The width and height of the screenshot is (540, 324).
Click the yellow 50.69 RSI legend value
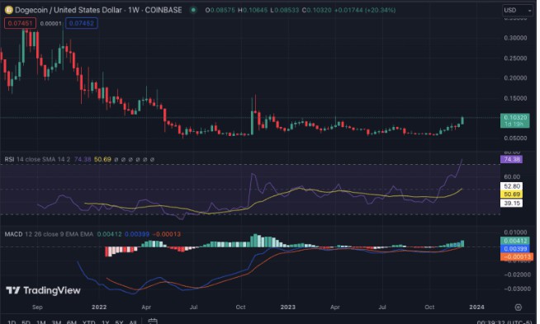point(102,160)
